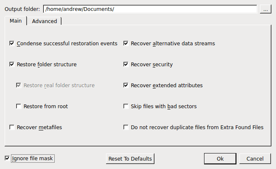276x169 pixels.
Task: Open folder browser with the ellipsis button
Action: coord(265,9)
